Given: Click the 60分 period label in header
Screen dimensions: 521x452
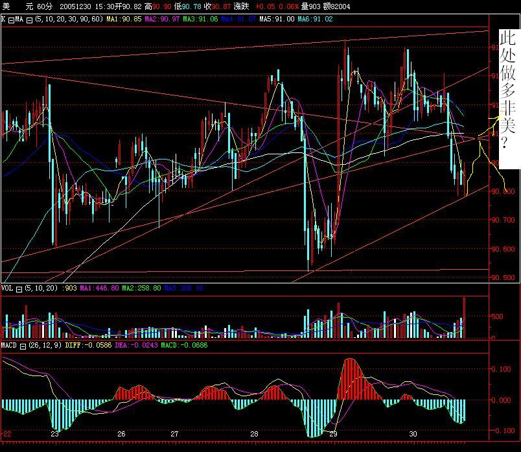Looking at the screenshot, I should point(45,6).
